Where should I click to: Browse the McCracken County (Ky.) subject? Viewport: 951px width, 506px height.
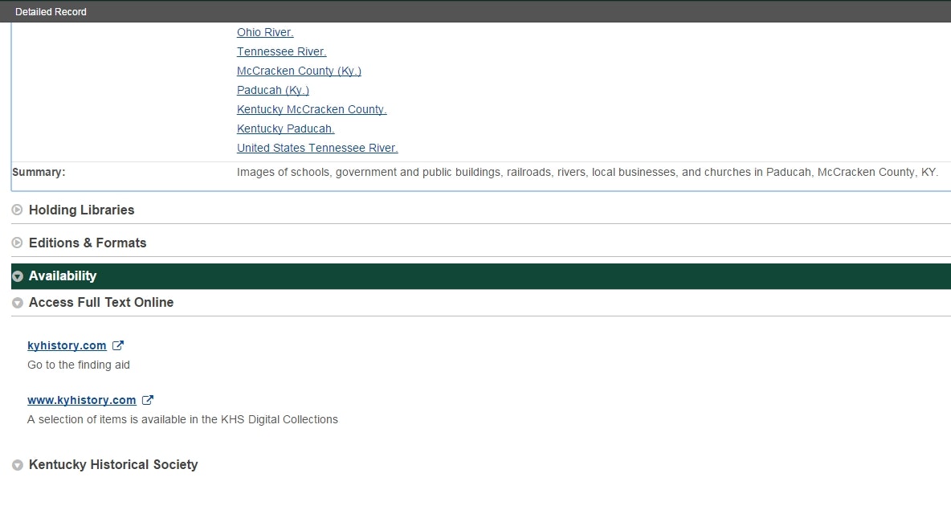pos(299,71)
